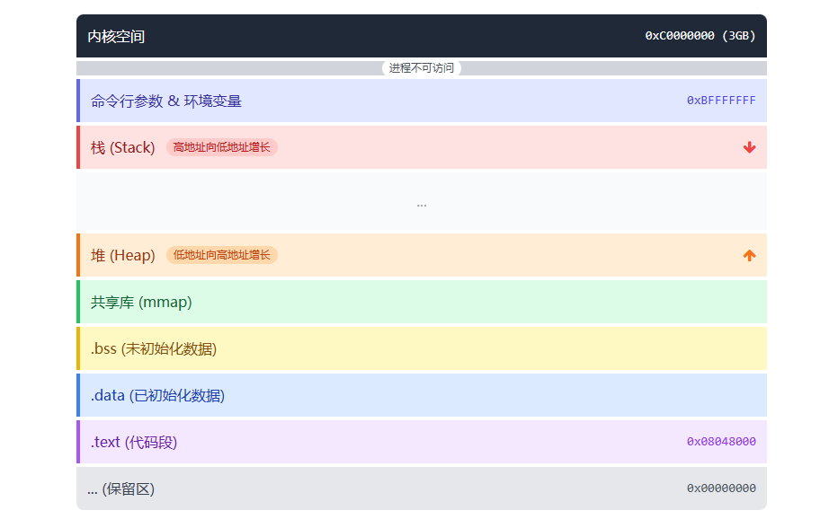Click the 高地址向低地址增长 badge
Image resolution: width=820 pixels, height=528 pixels.
[x=222, y=147]
